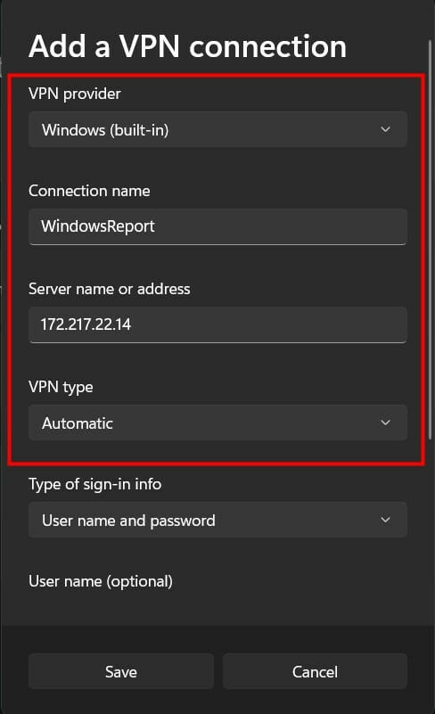Focus the Connection name input field
Image resolution: width=435 pixels, height=714 pixels.
[x=217, y=226]
